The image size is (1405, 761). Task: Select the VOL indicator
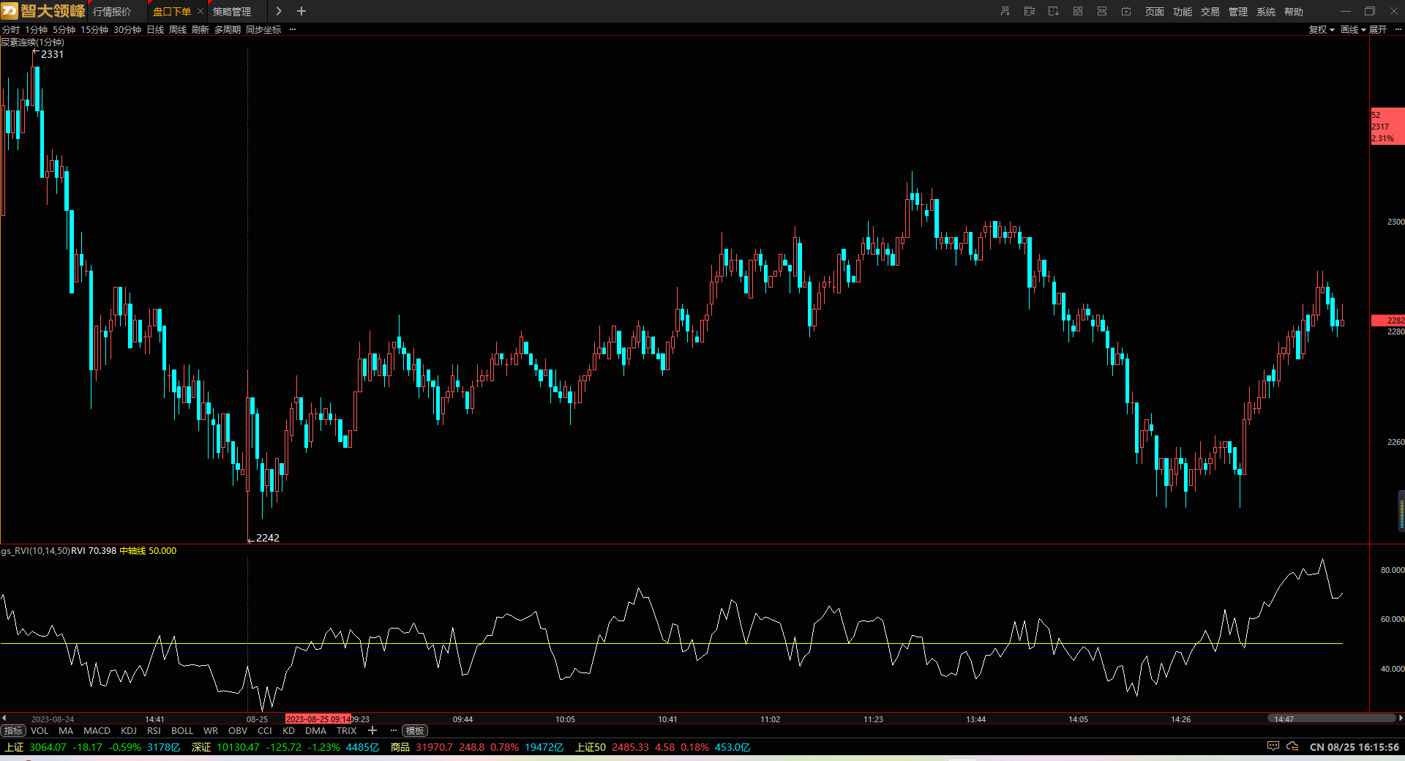pos(40,730)
